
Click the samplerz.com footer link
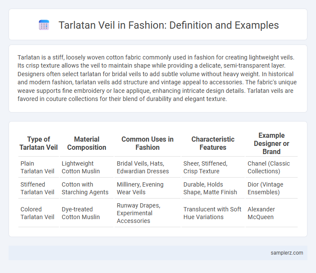(x=287, y=253)
